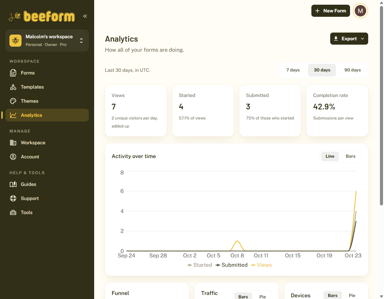384x299 pixels.
Task: Set Traffic chart to Pie
Action: [x=263, y=296]
